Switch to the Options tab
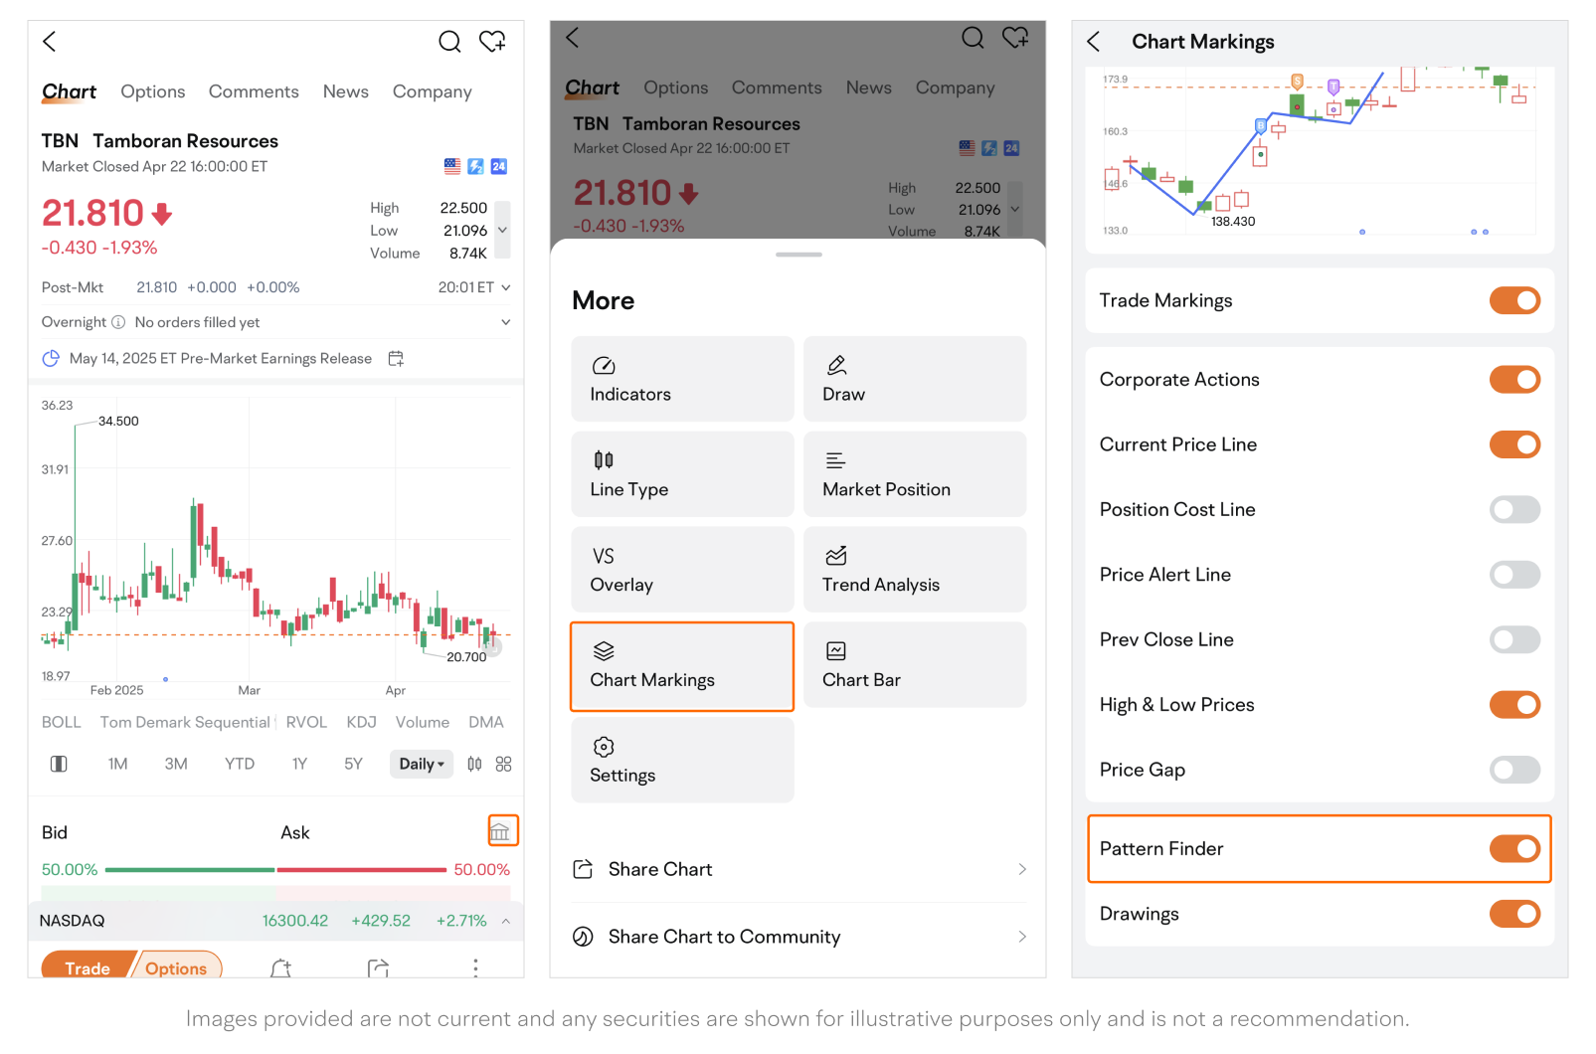The image size is (1596, 1054). pos(153,91)
